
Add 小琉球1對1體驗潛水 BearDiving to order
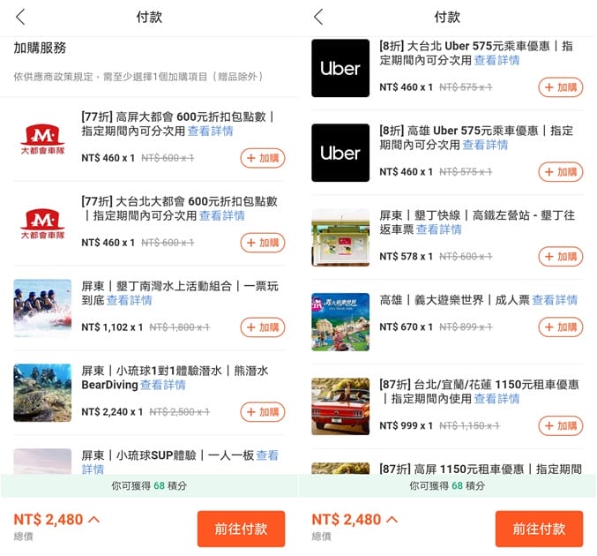click(262, 411)
